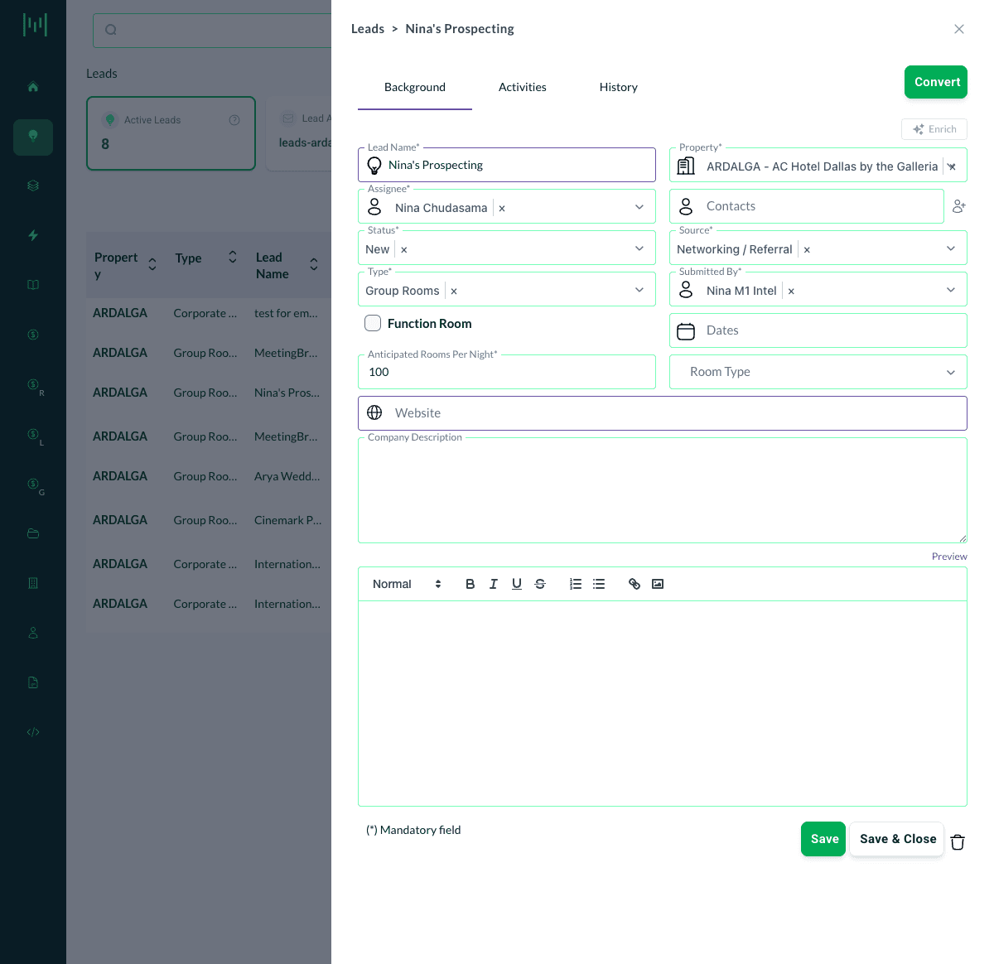Click into the Website field
Viewport: 994px width, 964px height.
coord(663,413)
